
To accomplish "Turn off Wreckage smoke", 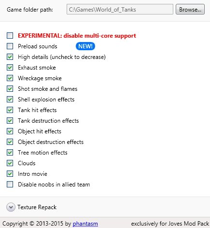I will coord(10,78).
